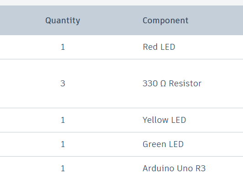Viewport: 243px width, 179px height.
Task: Select the quantity value in Green LED row
Action: click(x=63, y=144)
